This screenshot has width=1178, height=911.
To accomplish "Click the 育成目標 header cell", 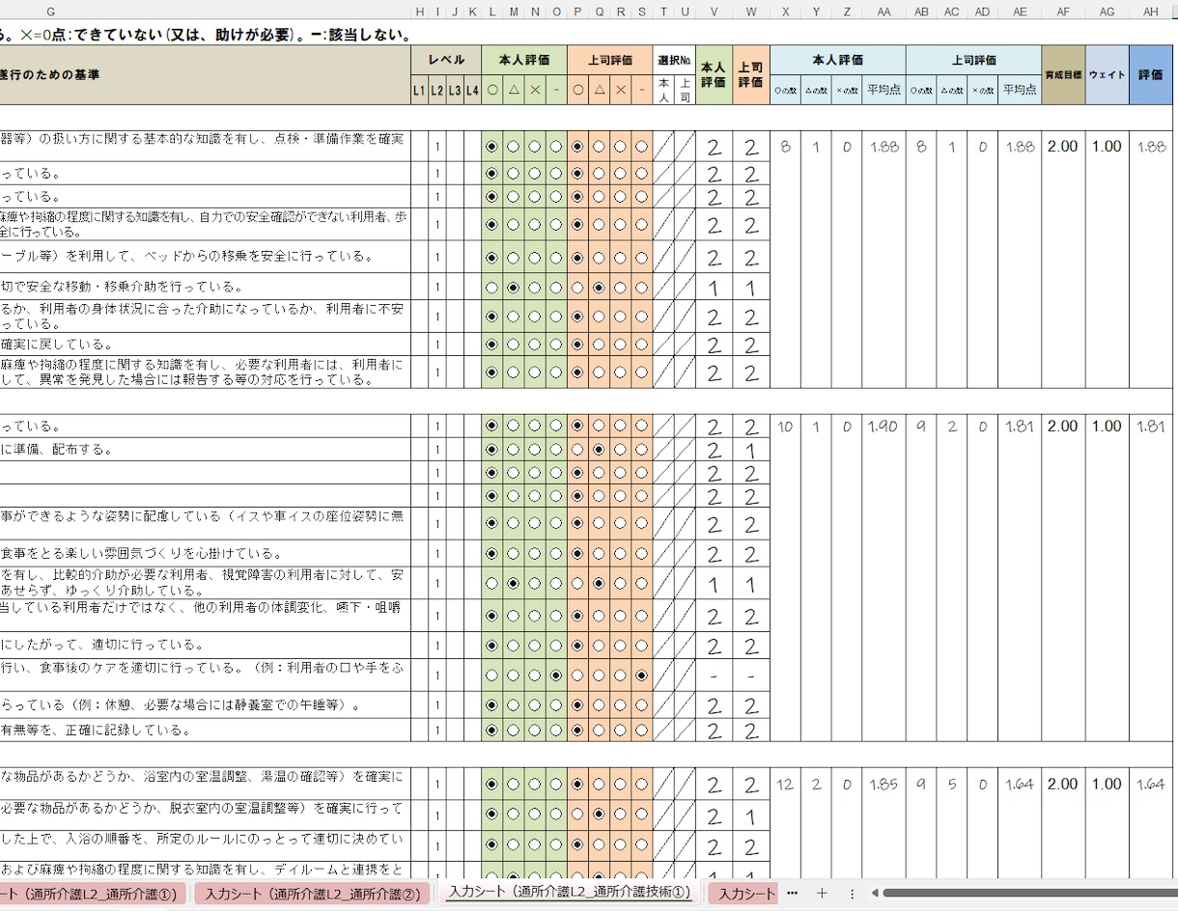I will coord(1063,74).
